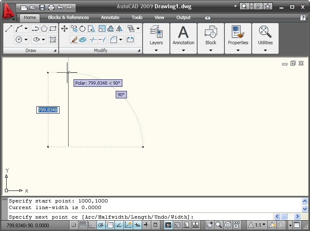Select the Polyline tool
Viewport: 310px width, 231px height.
[35, 29]
